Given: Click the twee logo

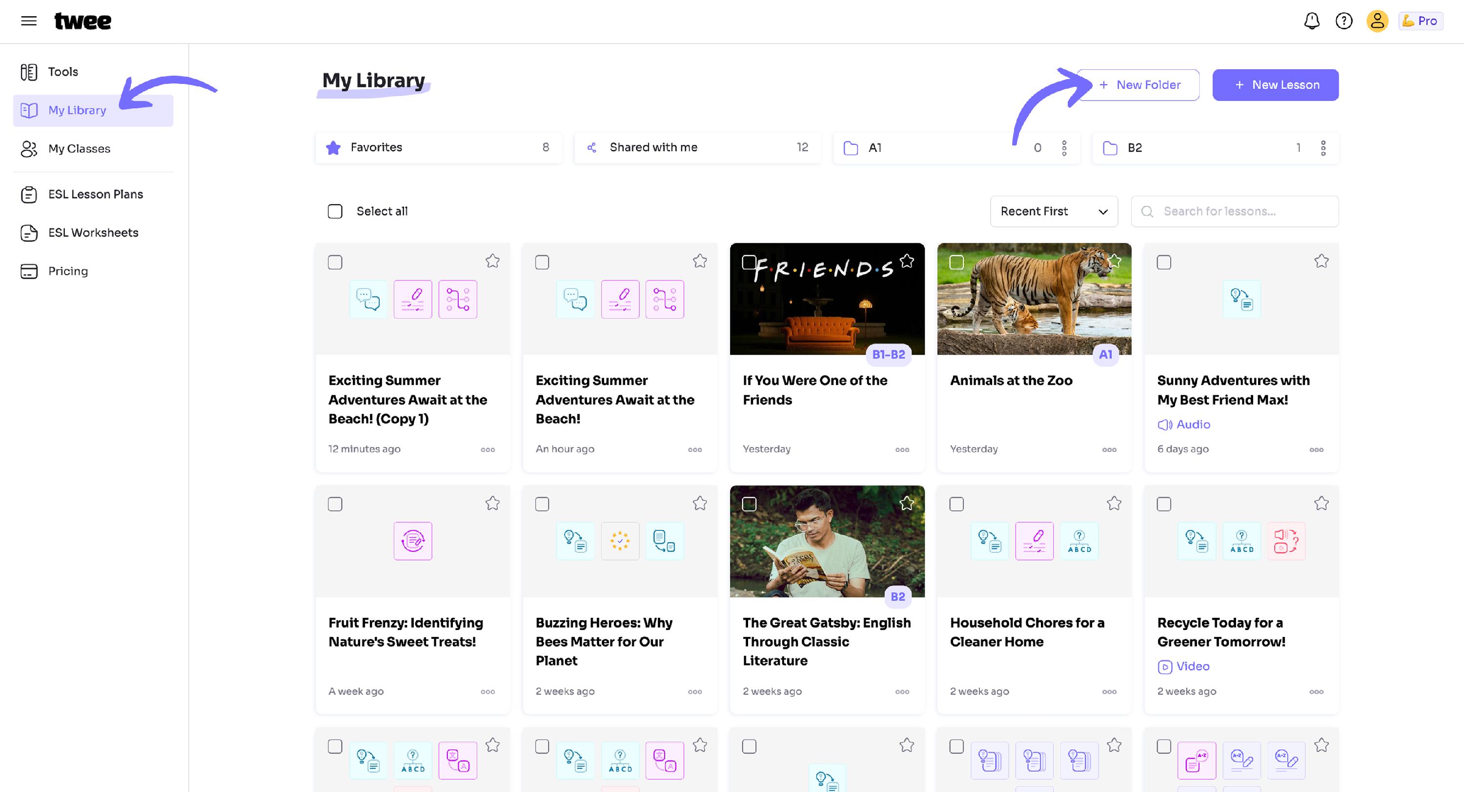Looking at the screenshot, I should click(82, 21).
